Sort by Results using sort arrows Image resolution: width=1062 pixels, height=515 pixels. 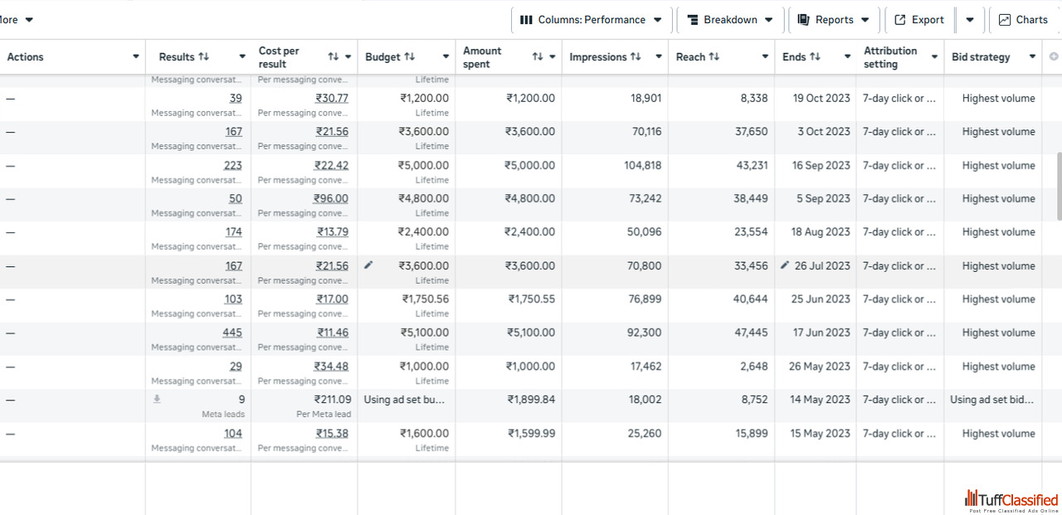204,57
